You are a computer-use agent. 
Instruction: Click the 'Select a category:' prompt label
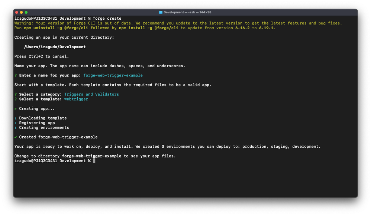41,94
